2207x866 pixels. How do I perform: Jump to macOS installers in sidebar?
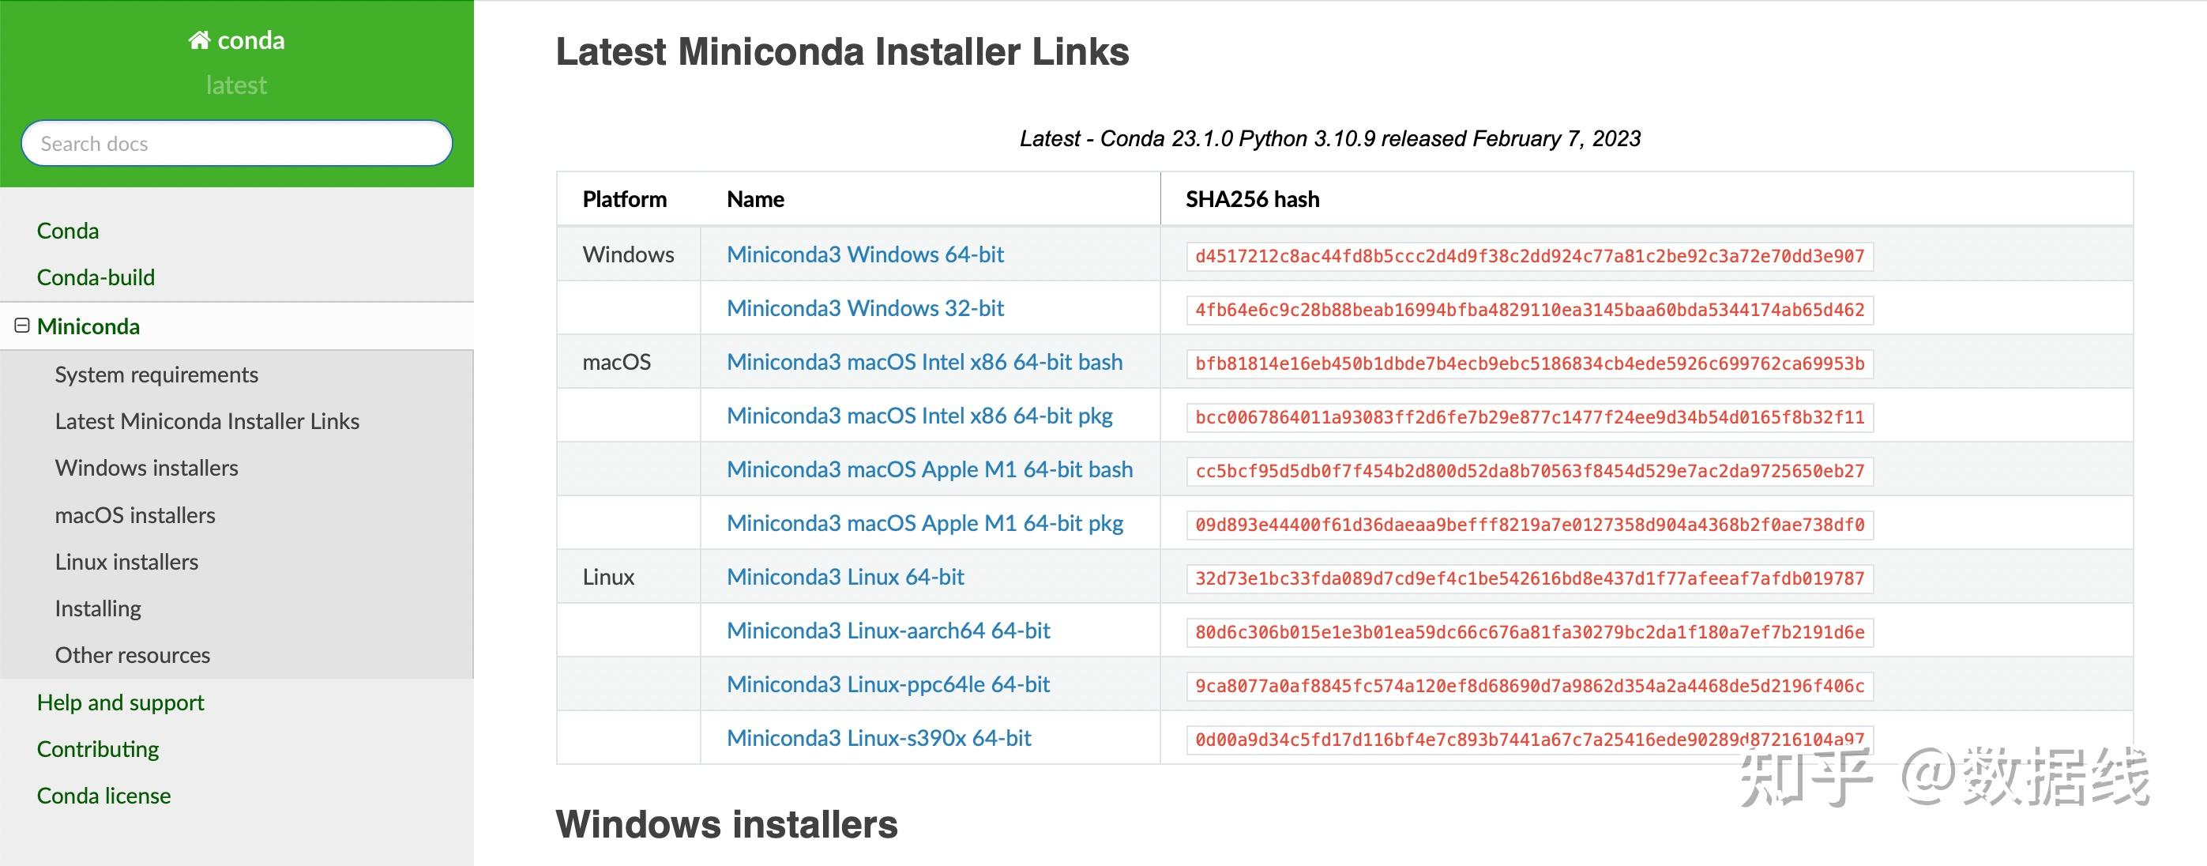click(134, 515)
